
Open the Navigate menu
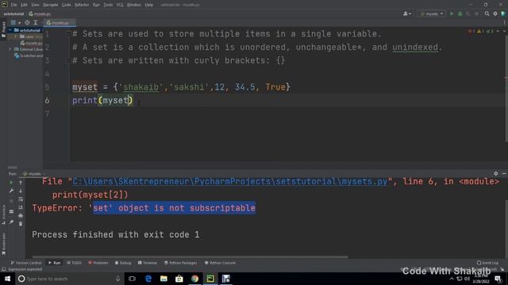click(50, 5)
